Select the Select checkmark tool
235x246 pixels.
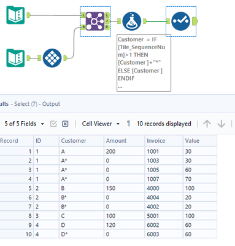point(180,21)
